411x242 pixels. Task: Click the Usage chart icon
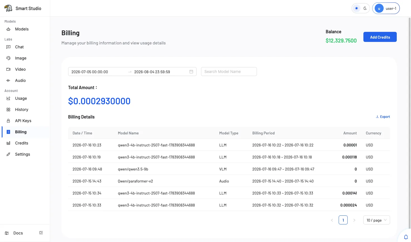point(8,98)
